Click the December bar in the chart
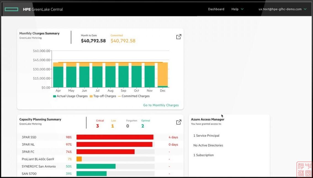 click(163, 74)
